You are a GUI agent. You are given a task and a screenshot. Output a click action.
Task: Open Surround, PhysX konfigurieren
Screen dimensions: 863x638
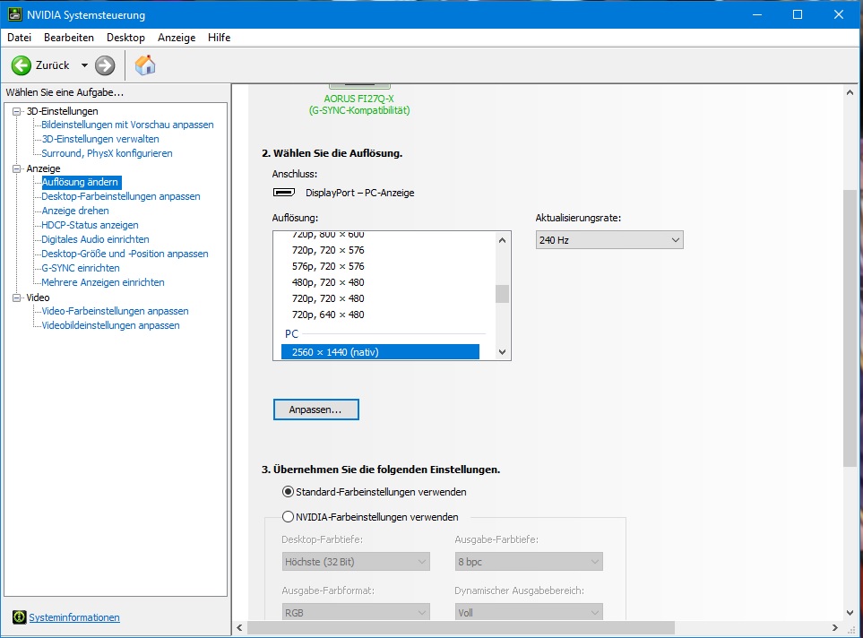[107, 153]
